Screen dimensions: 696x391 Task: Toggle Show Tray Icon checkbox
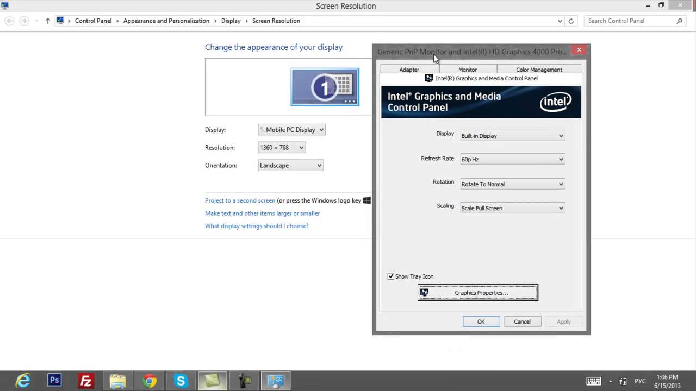[390, 276]
